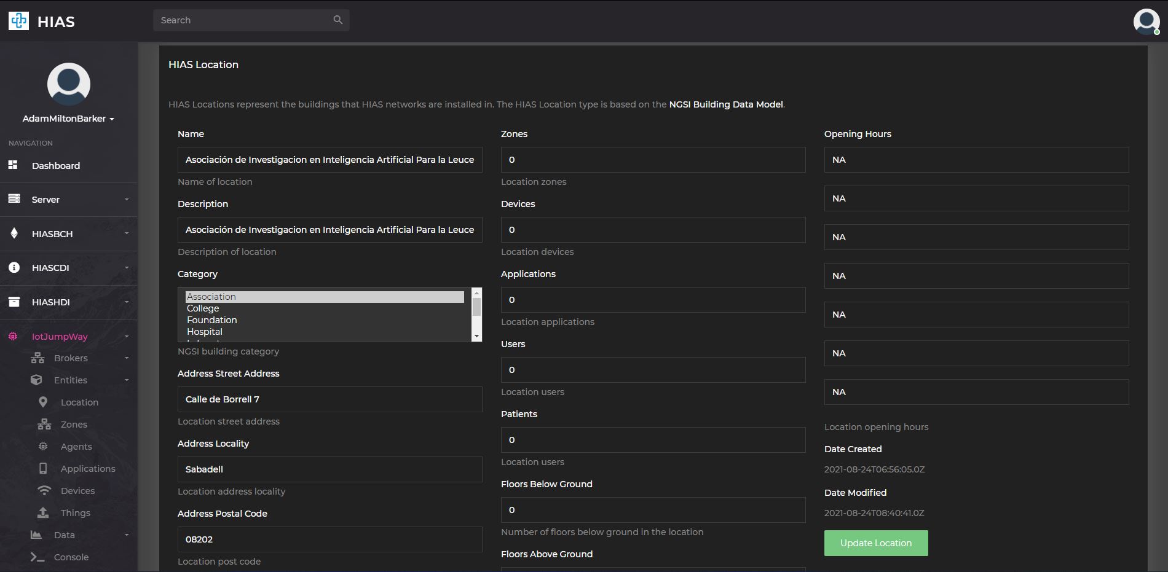The width and height of the screenshot is (1168, 572).
Task: Click the Devices count field
Action: [653, 230]
